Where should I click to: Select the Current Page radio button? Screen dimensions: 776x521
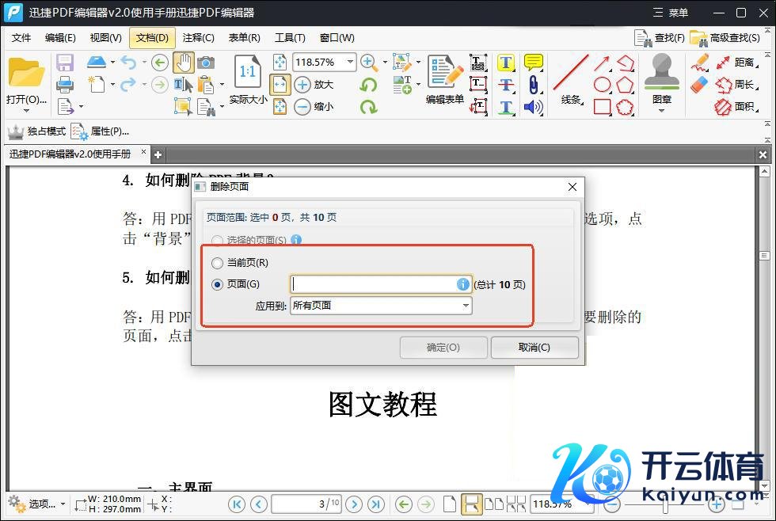pyautogui.click(x=217, y=263)
